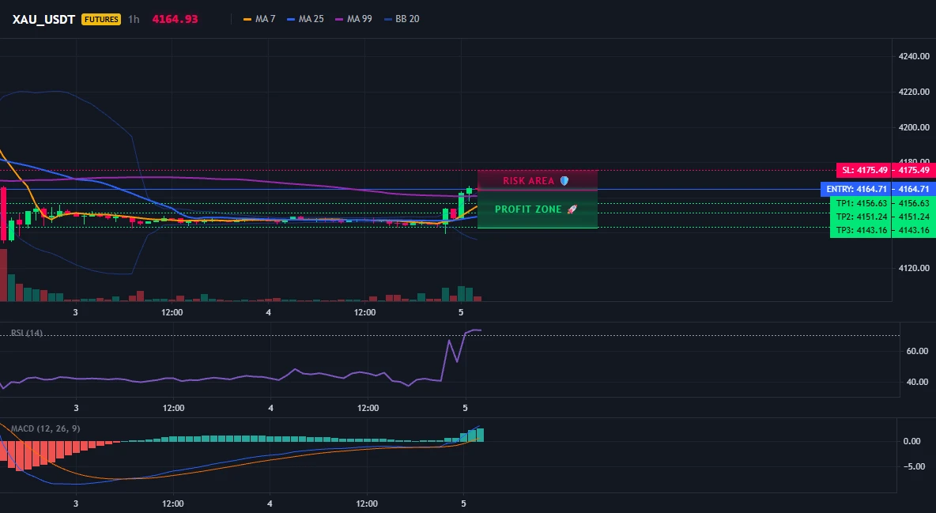The image size is (936, 513).
Task: Click the red 4164.93 current price
Action: (175, 19)
